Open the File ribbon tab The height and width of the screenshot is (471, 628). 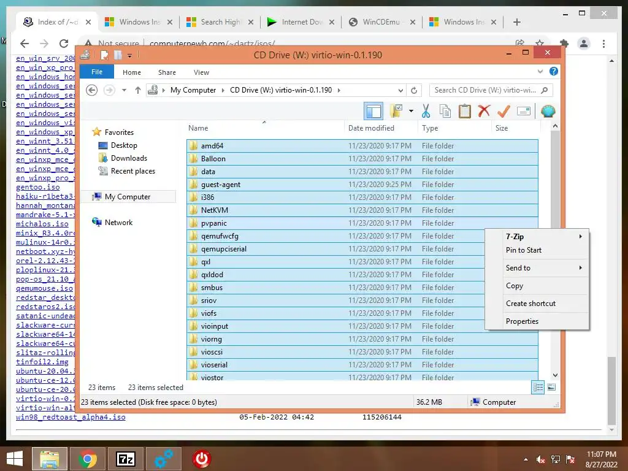97,72
